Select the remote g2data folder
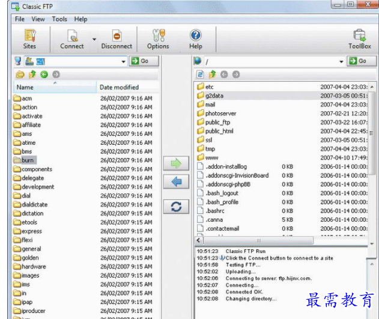The height and width of the screenshot is (319, 379). 282,96
